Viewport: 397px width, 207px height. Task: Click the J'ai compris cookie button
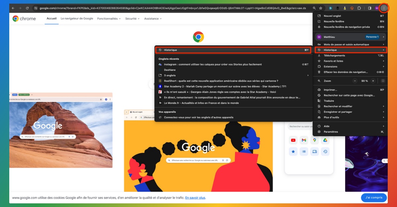click(374, 198)
